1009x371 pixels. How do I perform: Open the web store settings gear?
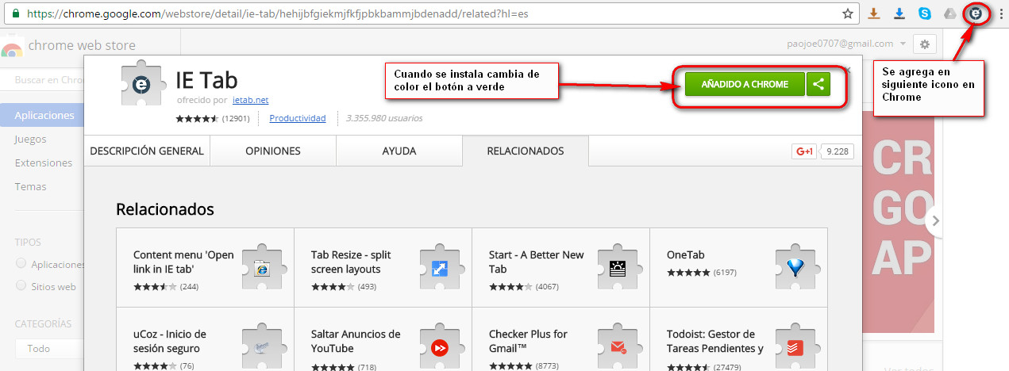pyautogui.click(x=925, y=44)
